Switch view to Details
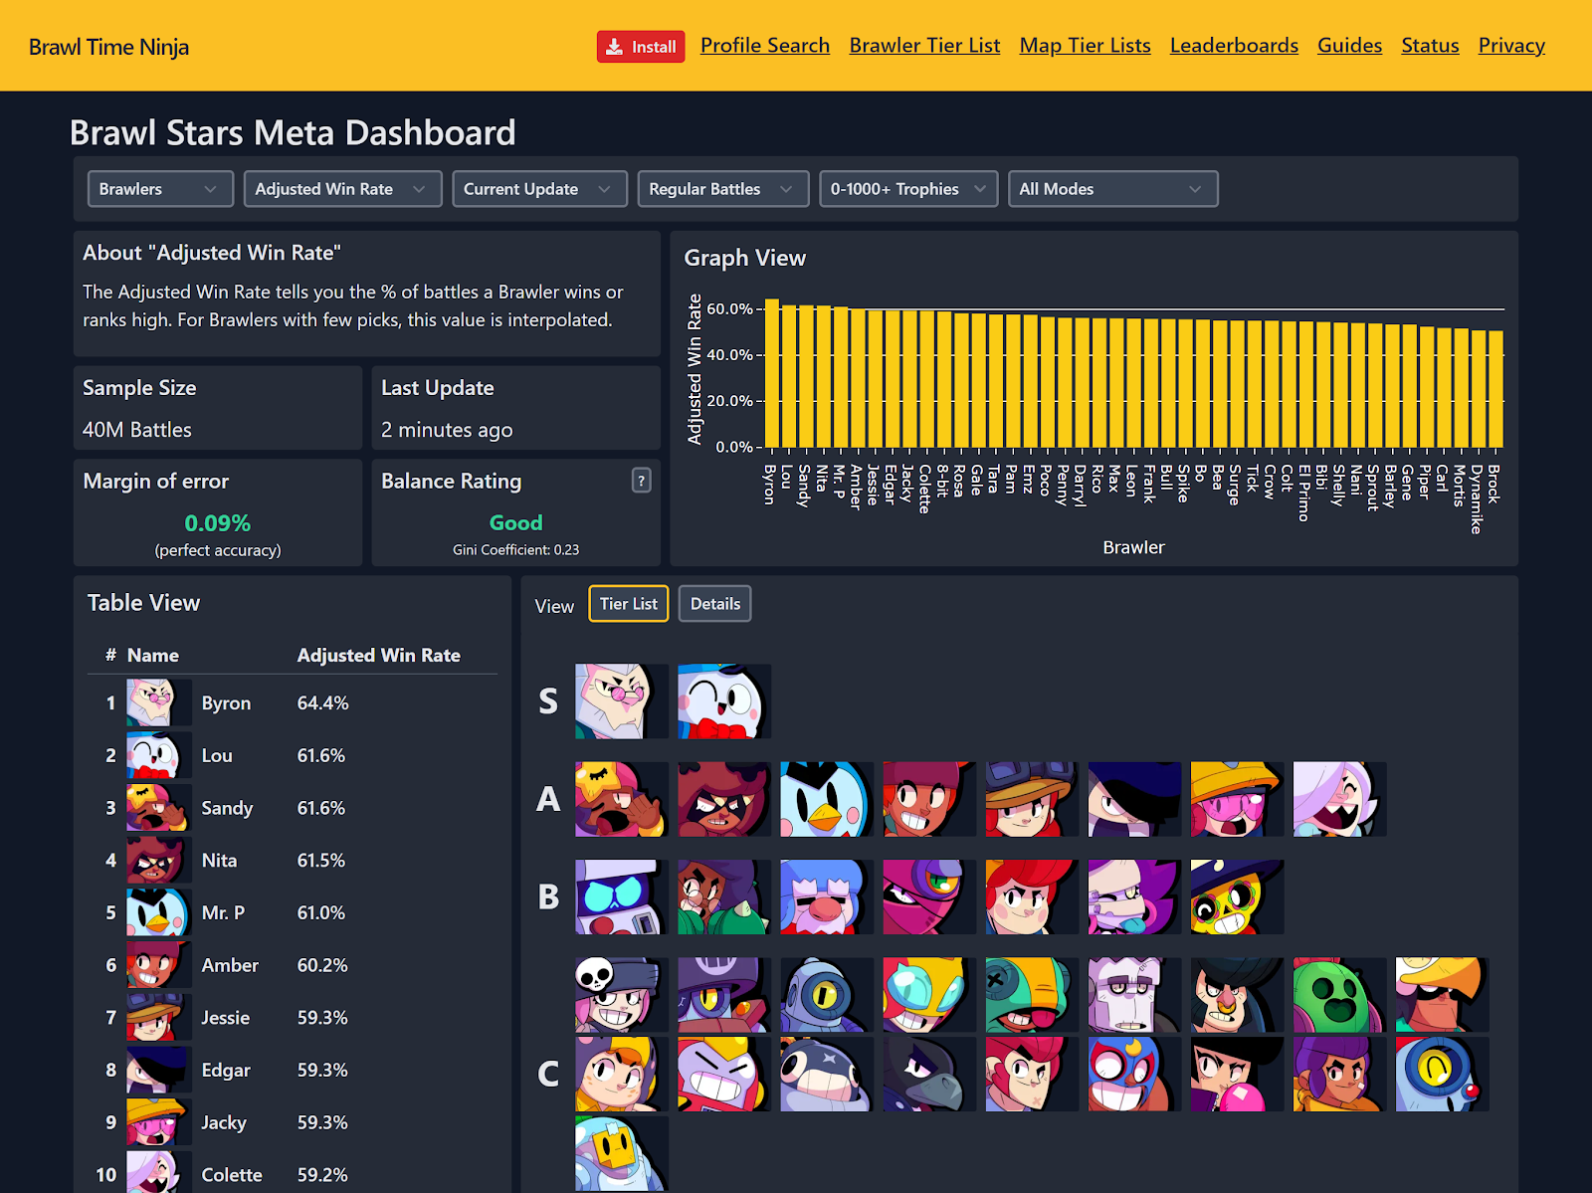Image resolution: width=1592 pixels, height=1193 pixels. 715,604
